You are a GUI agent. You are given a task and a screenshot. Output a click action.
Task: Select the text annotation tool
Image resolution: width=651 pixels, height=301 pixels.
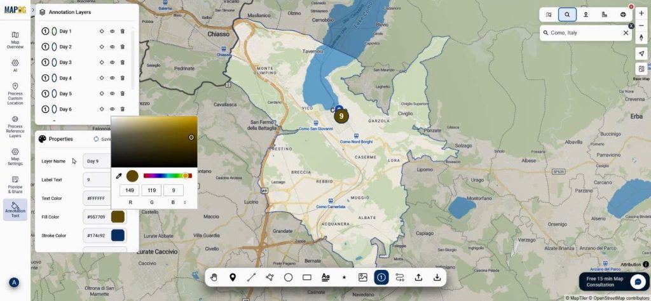click(x=325, y=278)
